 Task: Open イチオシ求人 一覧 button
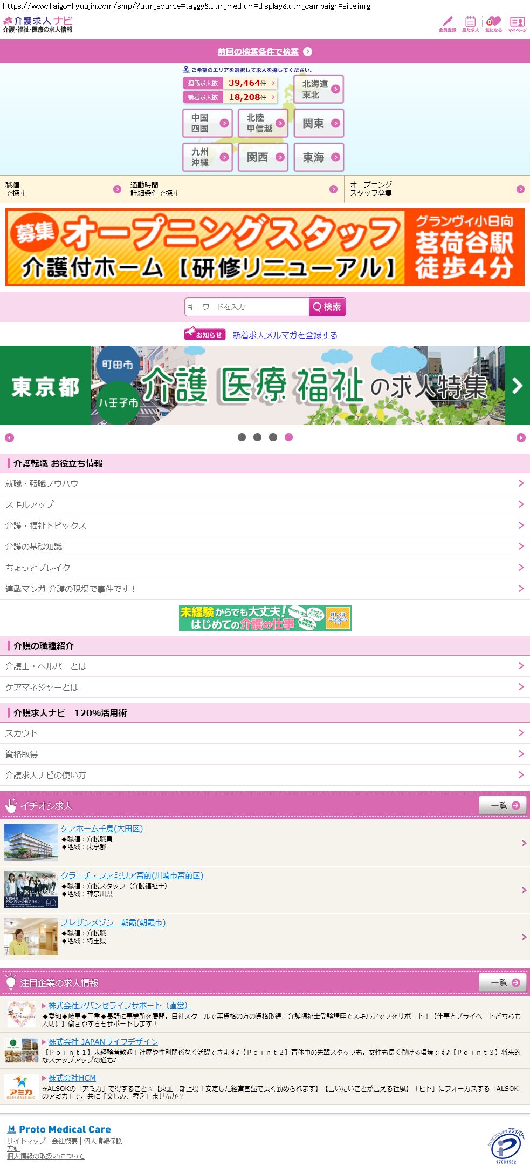coord(503,805)
